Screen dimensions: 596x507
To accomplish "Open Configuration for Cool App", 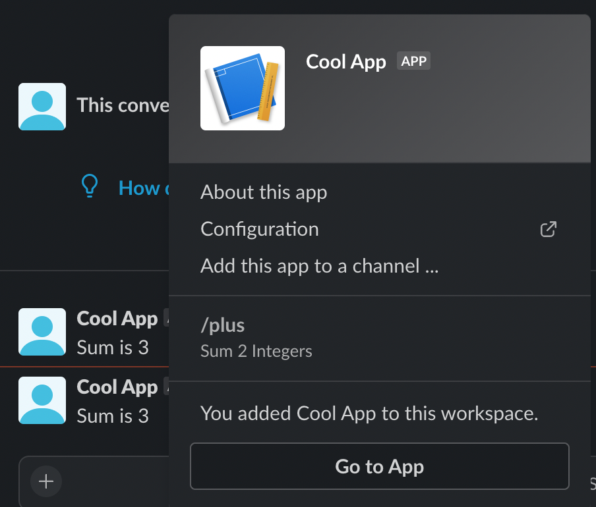I will (259, 228).
